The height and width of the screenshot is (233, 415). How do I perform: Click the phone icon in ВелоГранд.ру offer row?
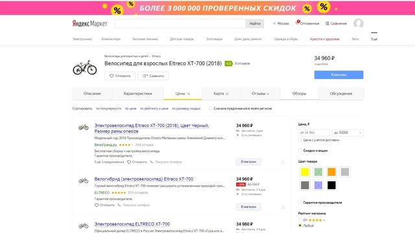point(152,162)
